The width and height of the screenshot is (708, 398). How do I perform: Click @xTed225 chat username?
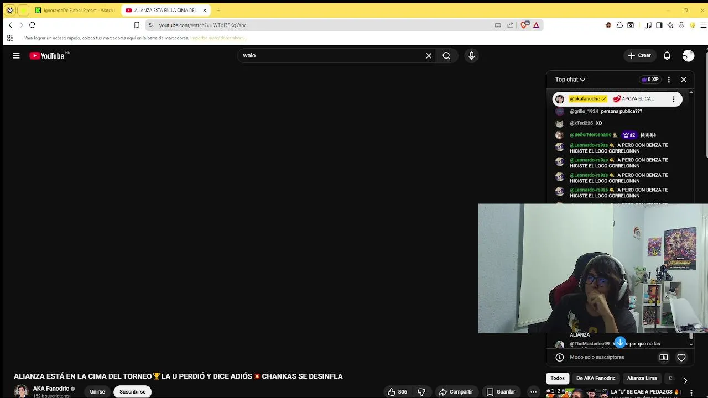coord(581,123)
